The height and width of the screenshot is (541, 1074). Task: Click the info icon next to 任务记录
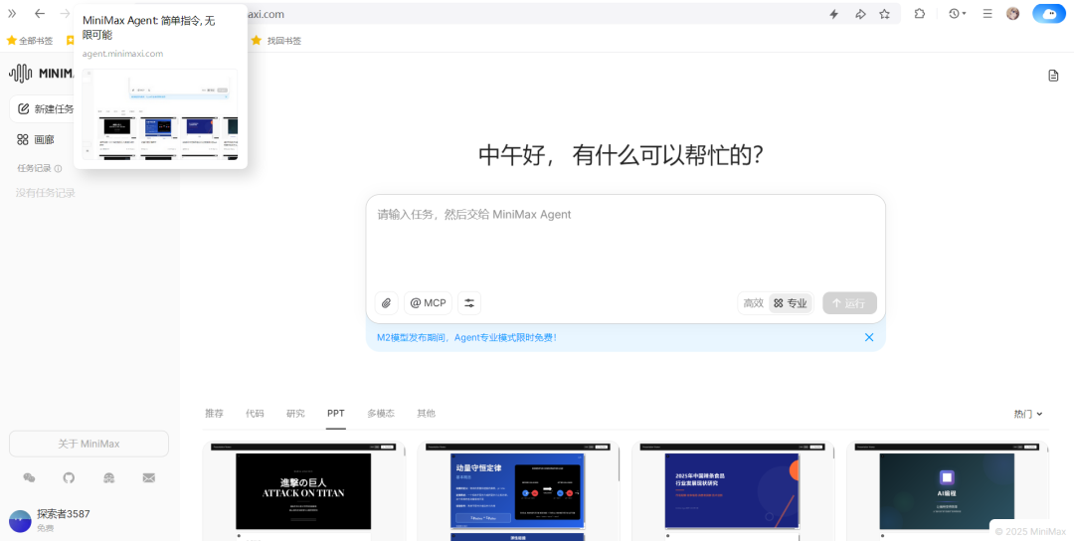tap(59, 168)
